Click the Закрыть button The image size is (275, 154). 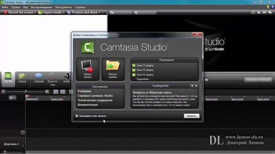click(192, 116)
